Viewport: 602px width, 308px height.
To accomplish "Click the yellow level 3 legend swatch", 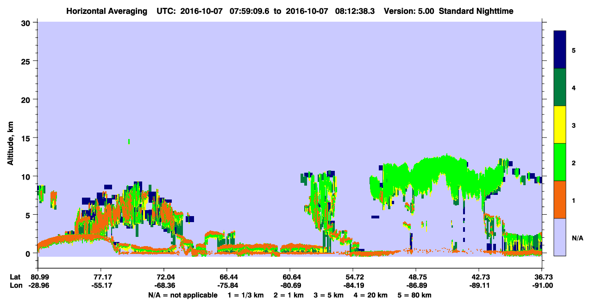I will click(560, 125).
